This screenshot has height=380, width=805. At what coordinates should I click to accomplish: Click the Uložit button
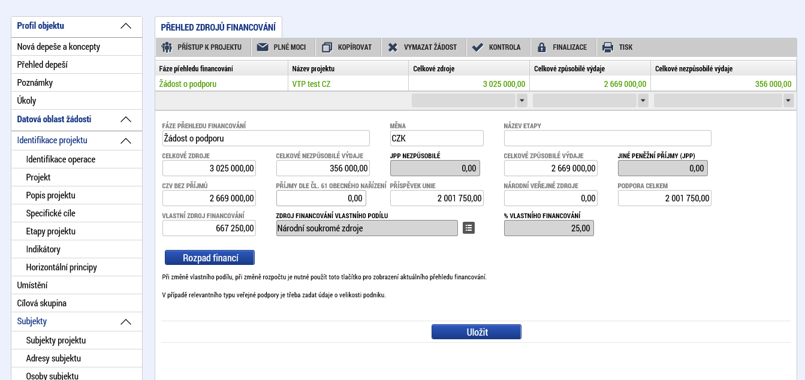point(477,332)
